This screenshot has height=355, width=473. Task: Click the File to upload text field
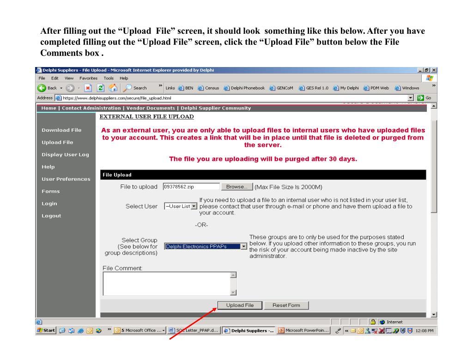[x=191, y=187]
